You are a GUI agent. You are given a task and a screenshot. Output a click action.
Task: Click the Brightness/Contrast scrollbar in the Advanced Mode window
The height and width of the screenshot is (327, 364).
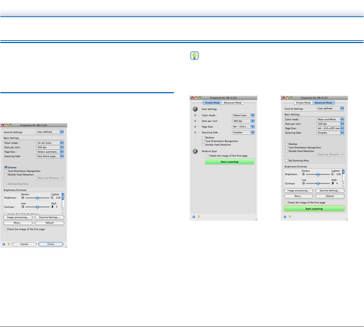tap(343, 172)
